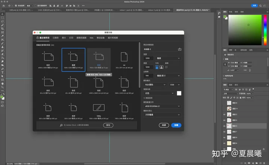Select the 1080p 1920 x 1080 preset
Image resolution: width=269 pixels, height=165 pixels.
(x=99, y=110)
